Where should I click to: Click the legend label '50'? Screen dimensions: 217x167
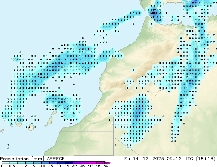click(106, 166)
